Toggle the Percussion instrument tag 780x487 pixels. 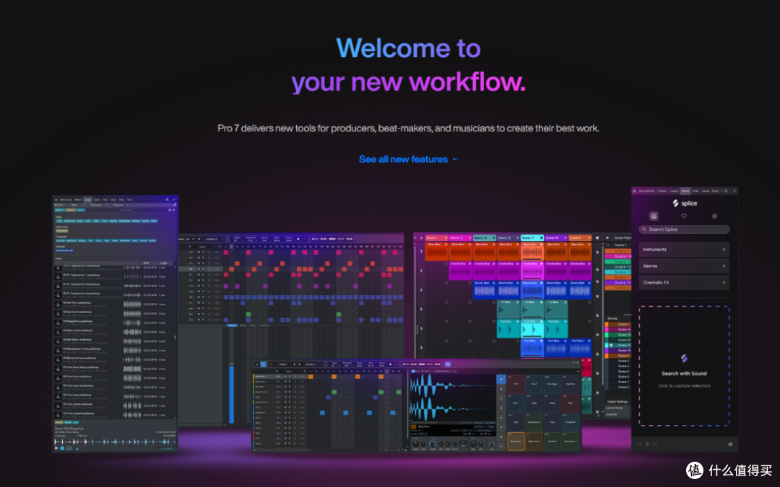pyautogui.click(x=62, y=231)
